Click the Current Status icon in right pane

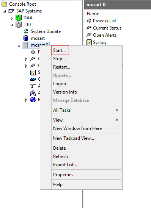[89, 28]
